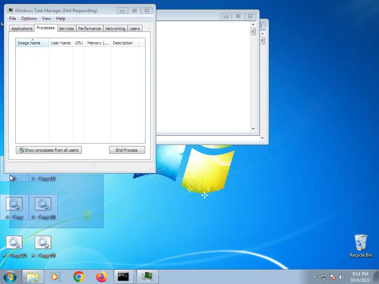Screen dimensions: 379x284
Task: Sort processes by Image Name column
Action: [32, 43]
